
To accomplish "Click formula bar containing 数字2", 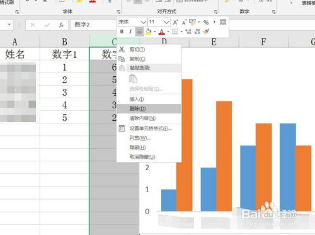I will coord(93,25).
